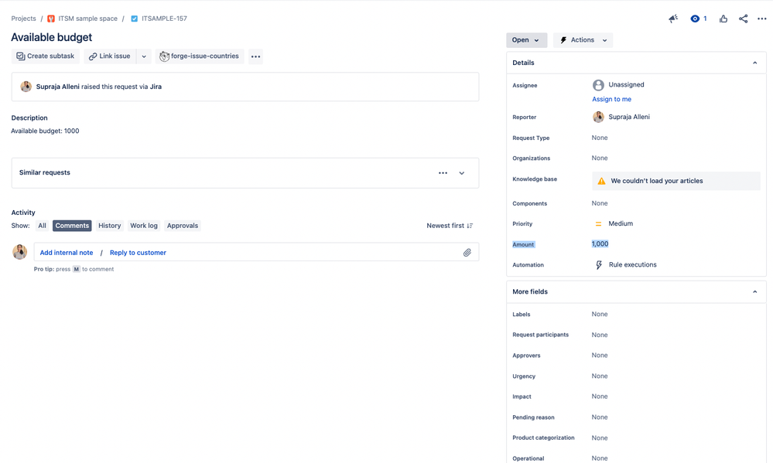Open the ellipsis menu beside forge-issue-countries
This screenshot has height=463, width=773.
(255, 56)
